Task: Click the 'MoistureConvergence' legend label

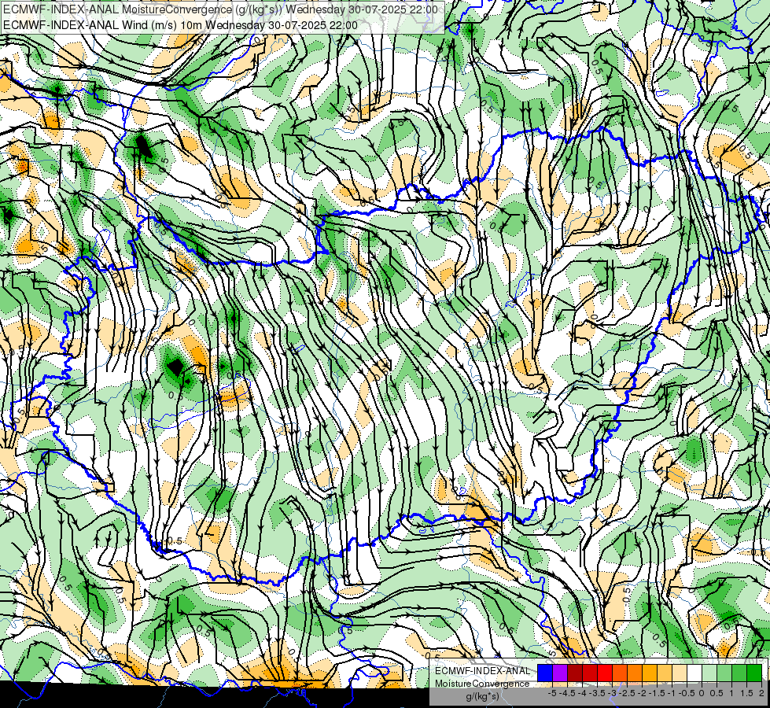Action: coord(482,684)
